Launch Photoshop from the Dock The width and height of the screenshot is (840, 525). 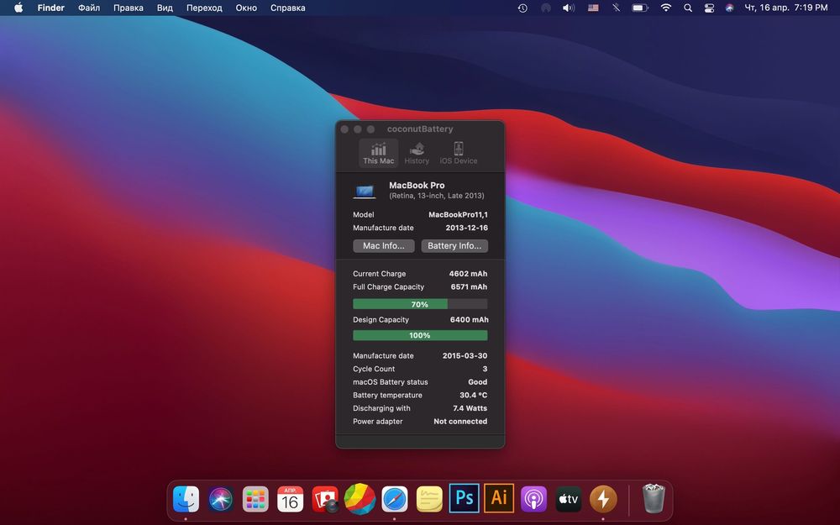(464, 498)
